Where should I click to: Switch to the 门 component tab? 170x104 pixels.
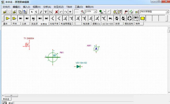coord(77,24)
